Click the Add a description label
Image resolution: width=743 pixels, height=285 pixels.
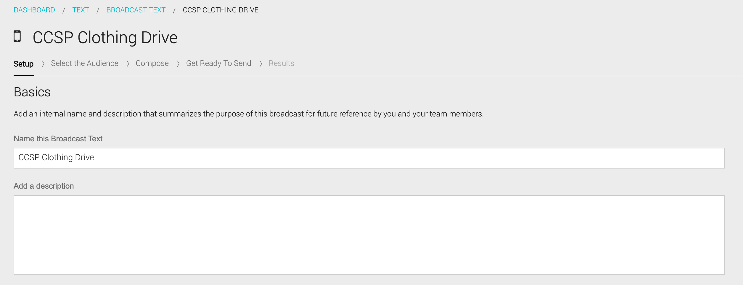point(44,186)
